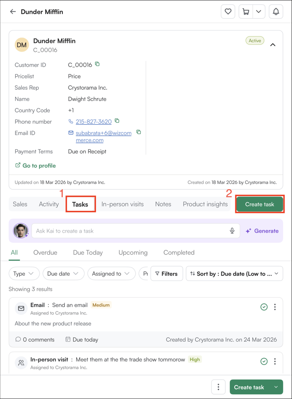Show Overdue tasks
The image size is (292, 399).
click(45, 253)
